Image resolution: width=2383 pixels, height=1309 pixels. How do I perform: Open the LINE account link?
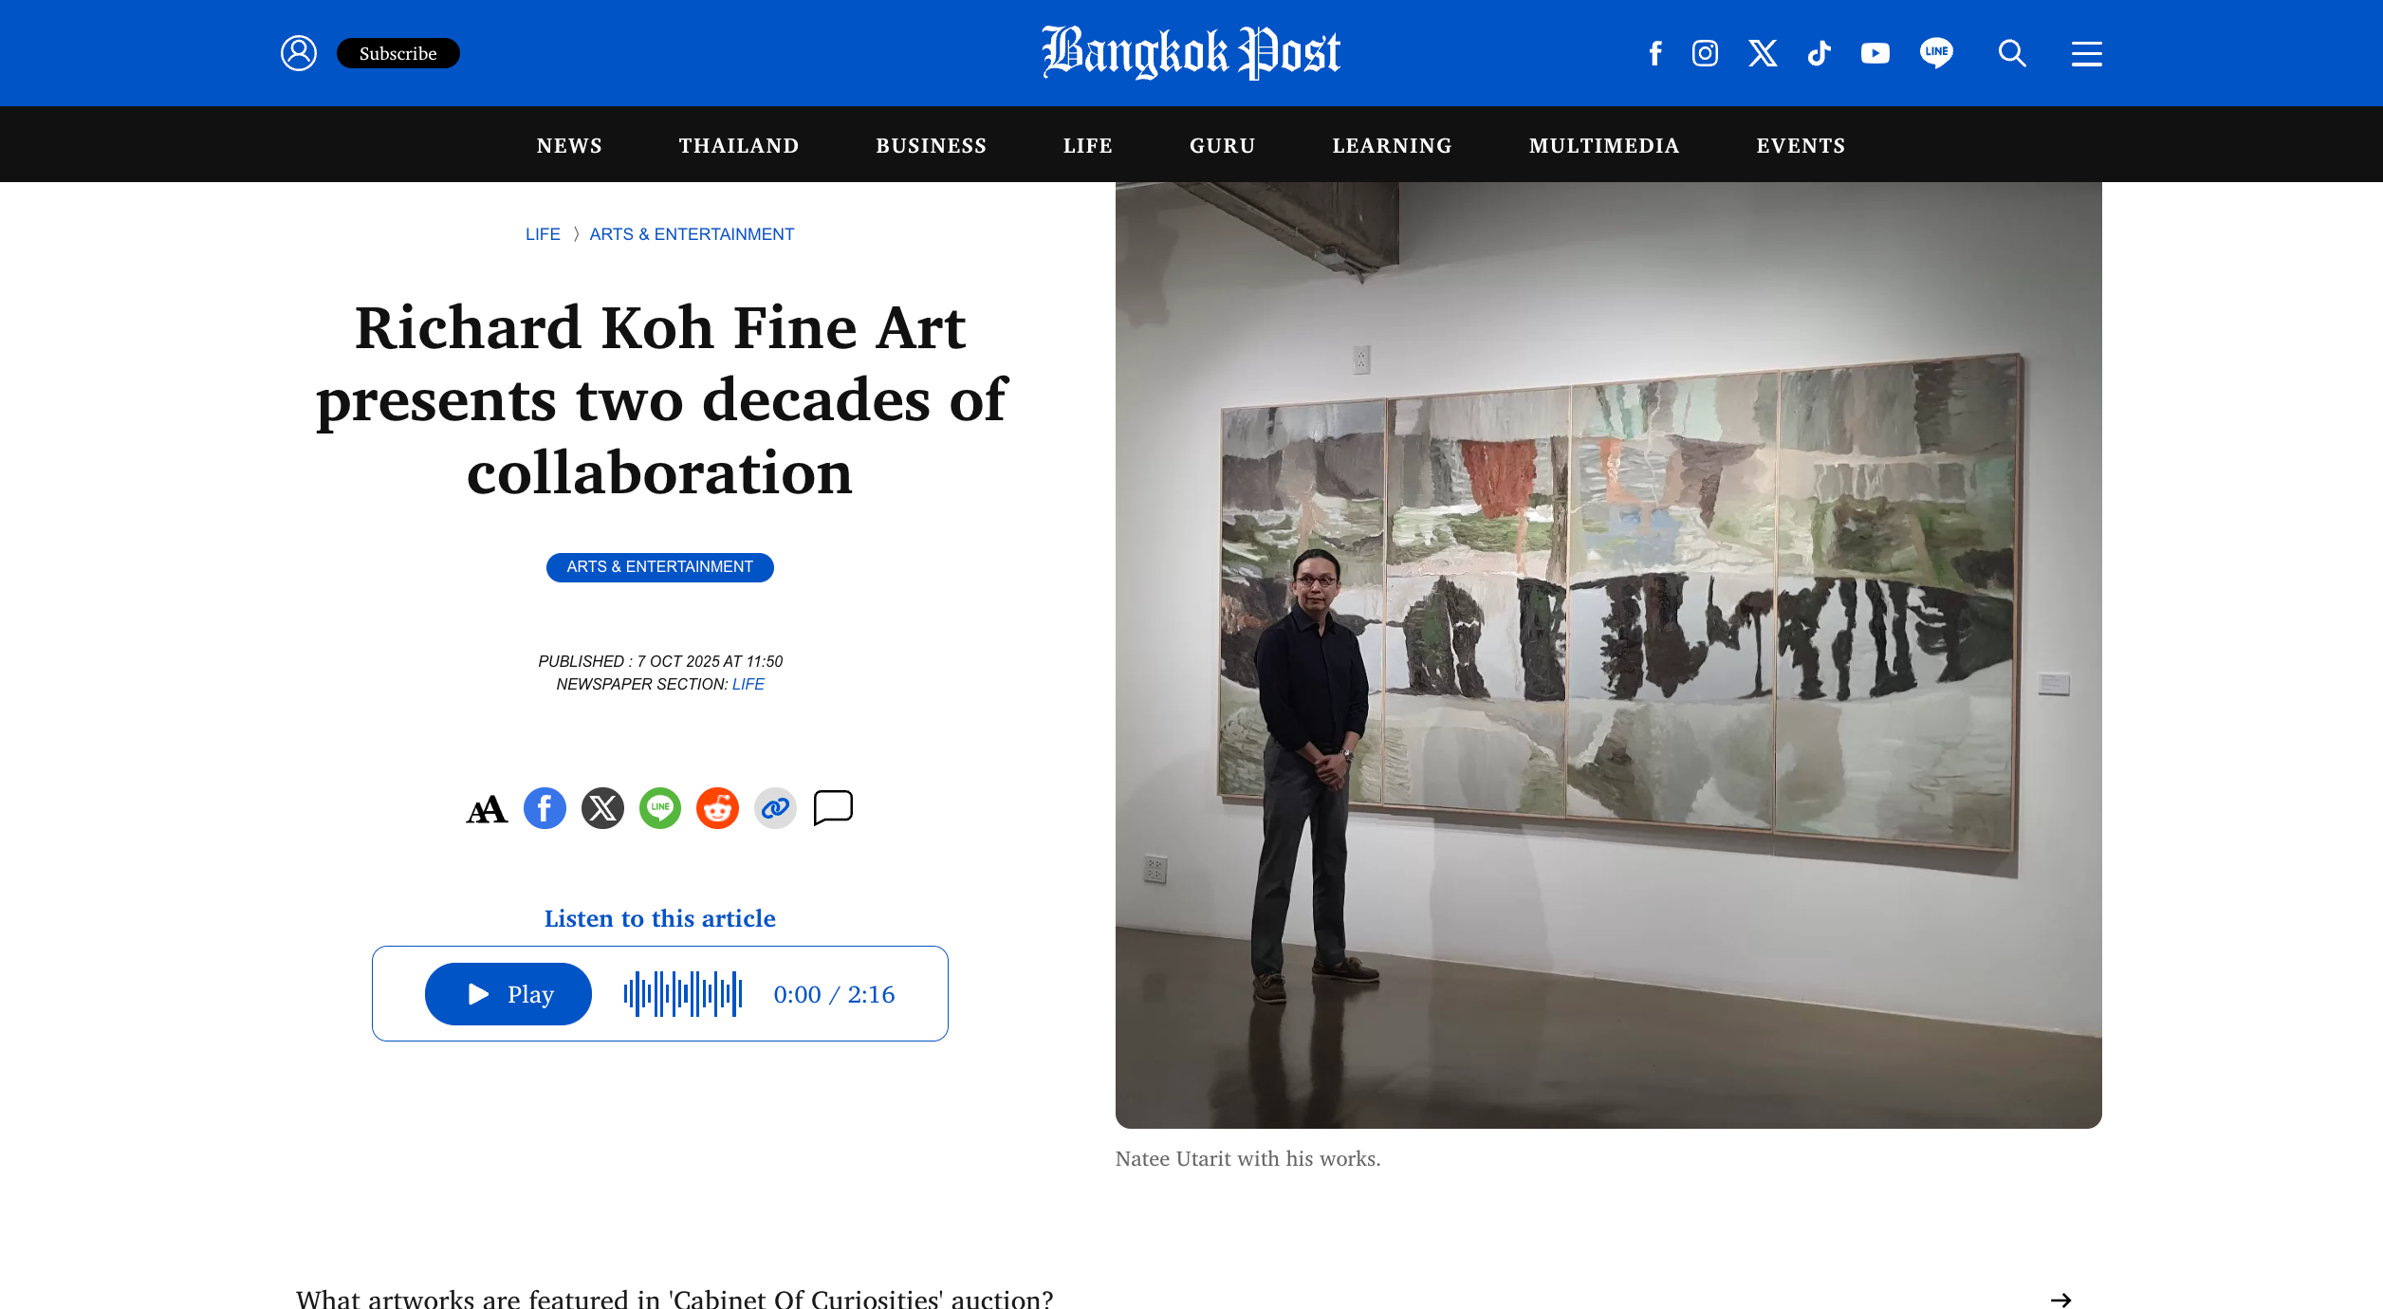pos(1936,53)
